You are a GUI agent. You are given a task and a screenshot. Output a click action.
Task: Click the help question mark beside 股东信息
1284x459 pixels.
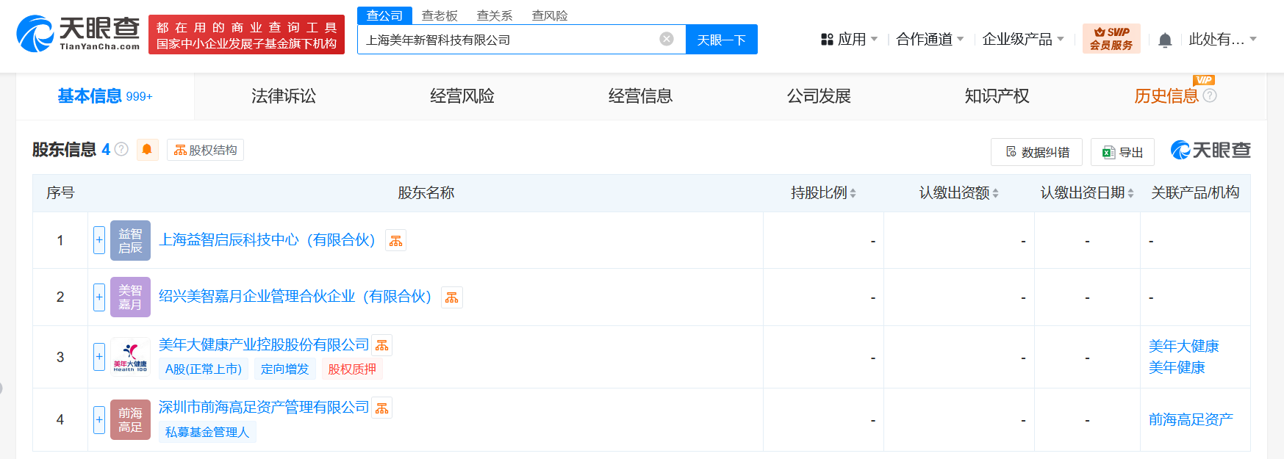[122, 150]
